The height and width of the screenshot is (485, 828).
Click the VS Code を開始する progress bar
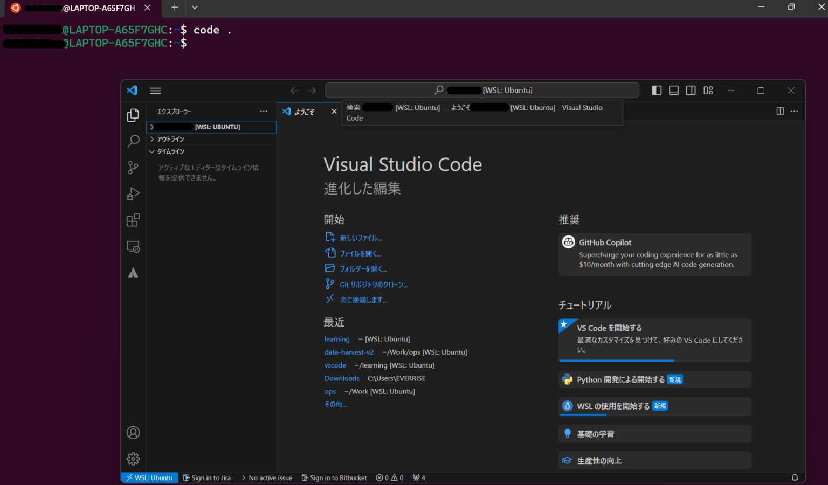pos(655,361)
